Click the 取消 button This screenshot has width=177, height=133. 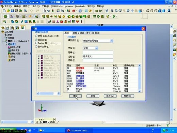coord(93,96)
